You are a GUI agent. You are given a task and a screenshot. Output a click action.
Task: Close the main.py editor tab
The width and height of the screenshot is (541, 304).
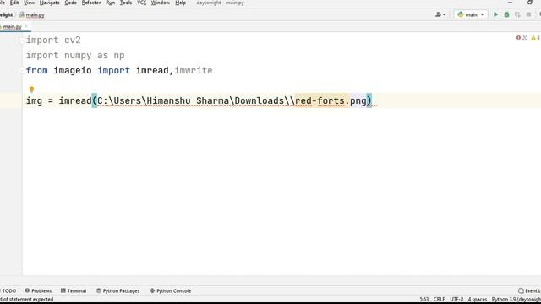[x=26, y=26]
